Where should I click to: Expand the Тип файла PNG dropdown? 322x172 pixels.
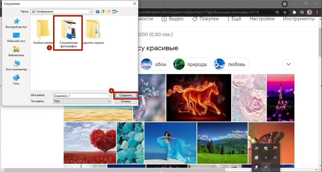(x=109, y=101)
